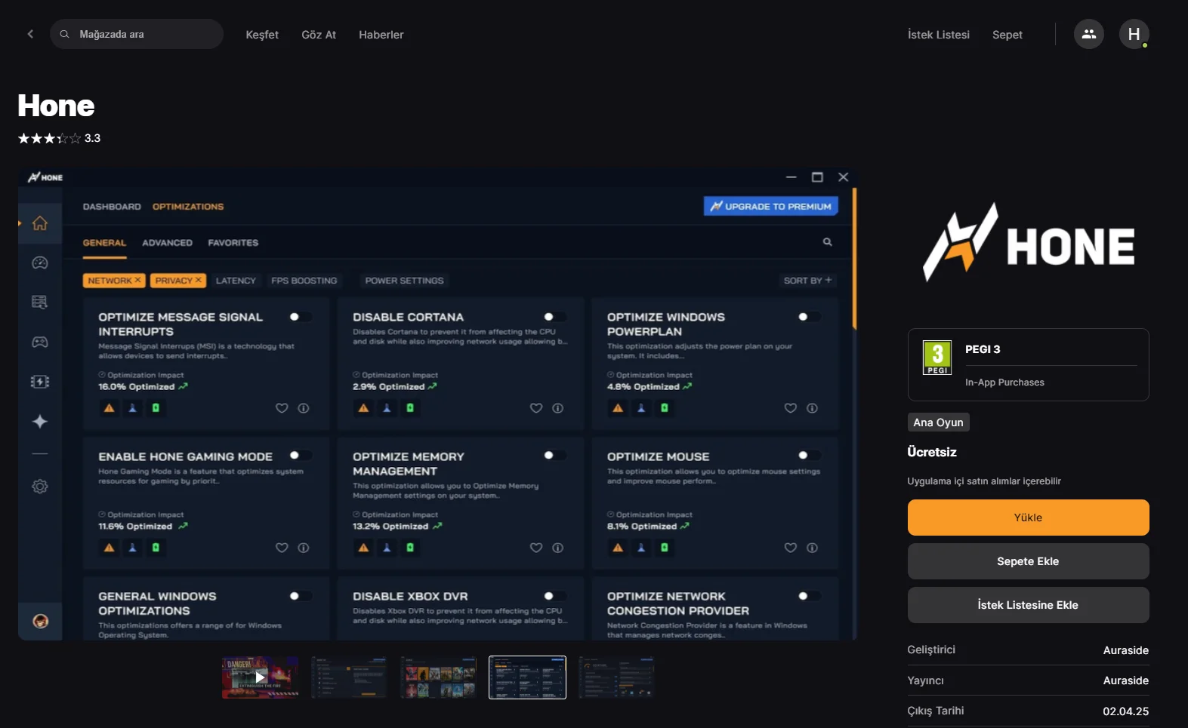The width and height of the screenshot is (1188, 728).
Task: Open İstek Listesi link
Action: pos(939,35)
